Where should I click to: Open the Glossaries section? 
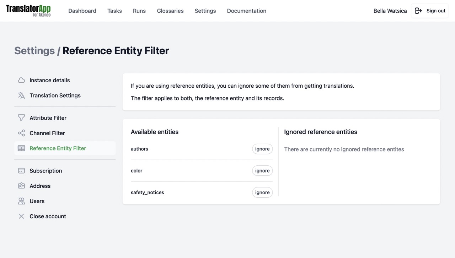point(170,11)
